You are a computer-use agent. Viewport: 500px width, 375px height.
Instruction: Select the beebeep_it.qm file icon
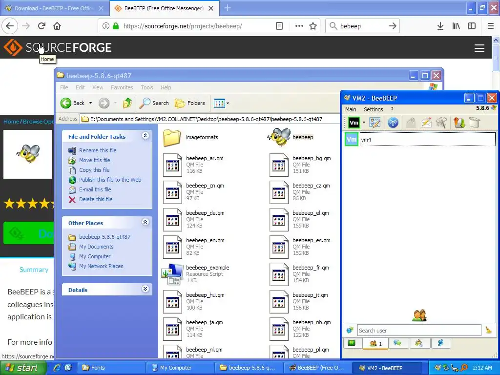point(279,302)
